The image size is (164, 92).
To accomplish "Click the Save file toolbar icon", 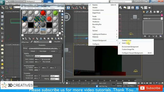I will (13, 1).
